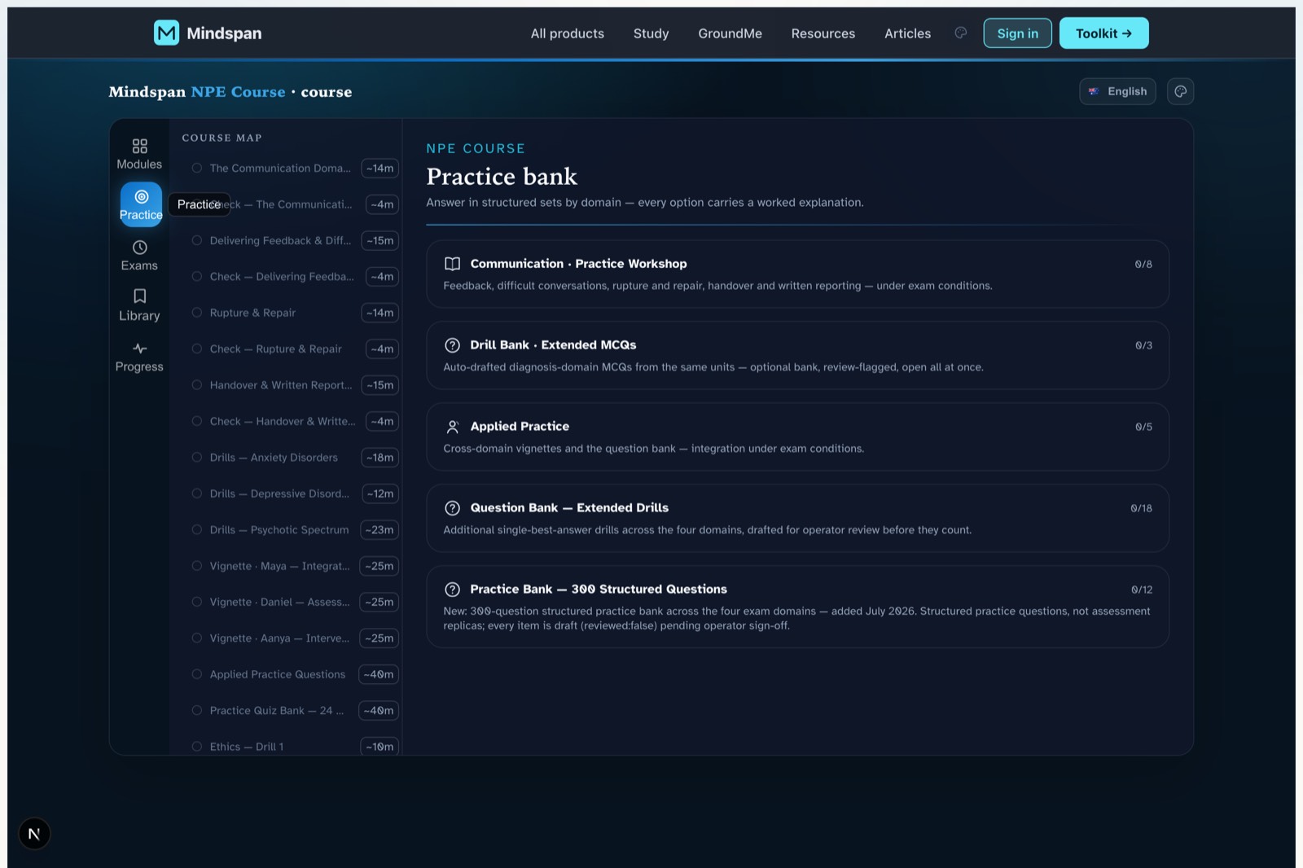Open the Progress pulse icon

click(140, 349)
